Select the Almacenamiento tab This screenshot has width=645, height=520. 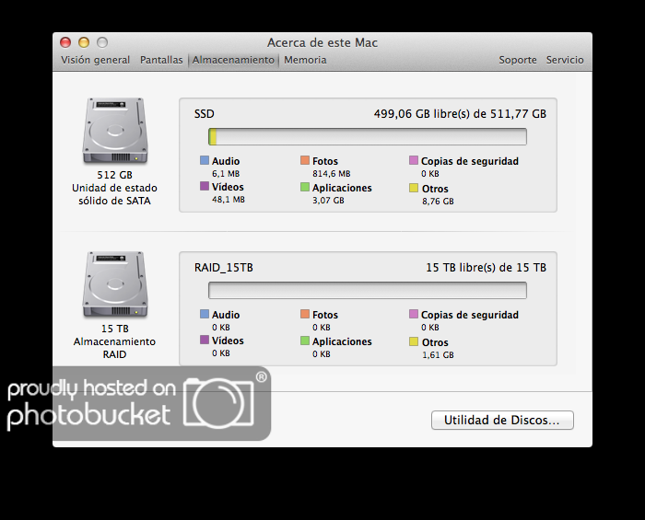pyautogui.click(x=233, y=60)
